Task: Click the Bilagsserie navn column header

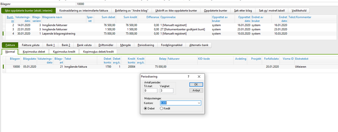Action: (64, 19)
